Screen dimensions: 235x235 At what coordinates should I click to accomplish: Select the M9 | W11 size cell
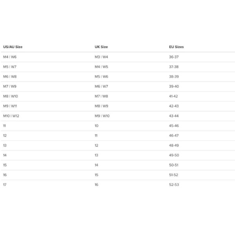click(x=11, y=106)
